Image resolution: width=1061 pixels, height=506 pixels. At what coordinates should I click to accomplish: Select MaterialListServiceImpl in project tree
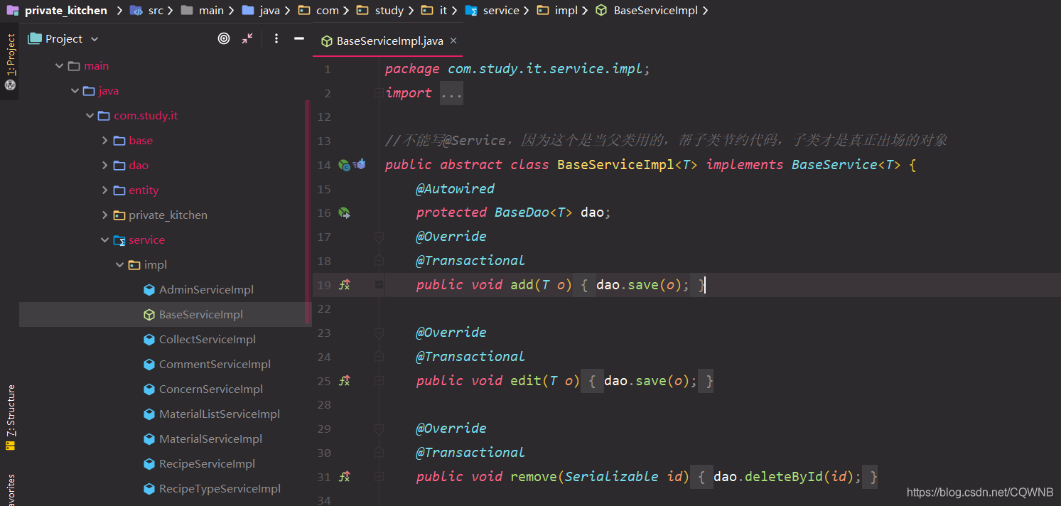(220, 414)
